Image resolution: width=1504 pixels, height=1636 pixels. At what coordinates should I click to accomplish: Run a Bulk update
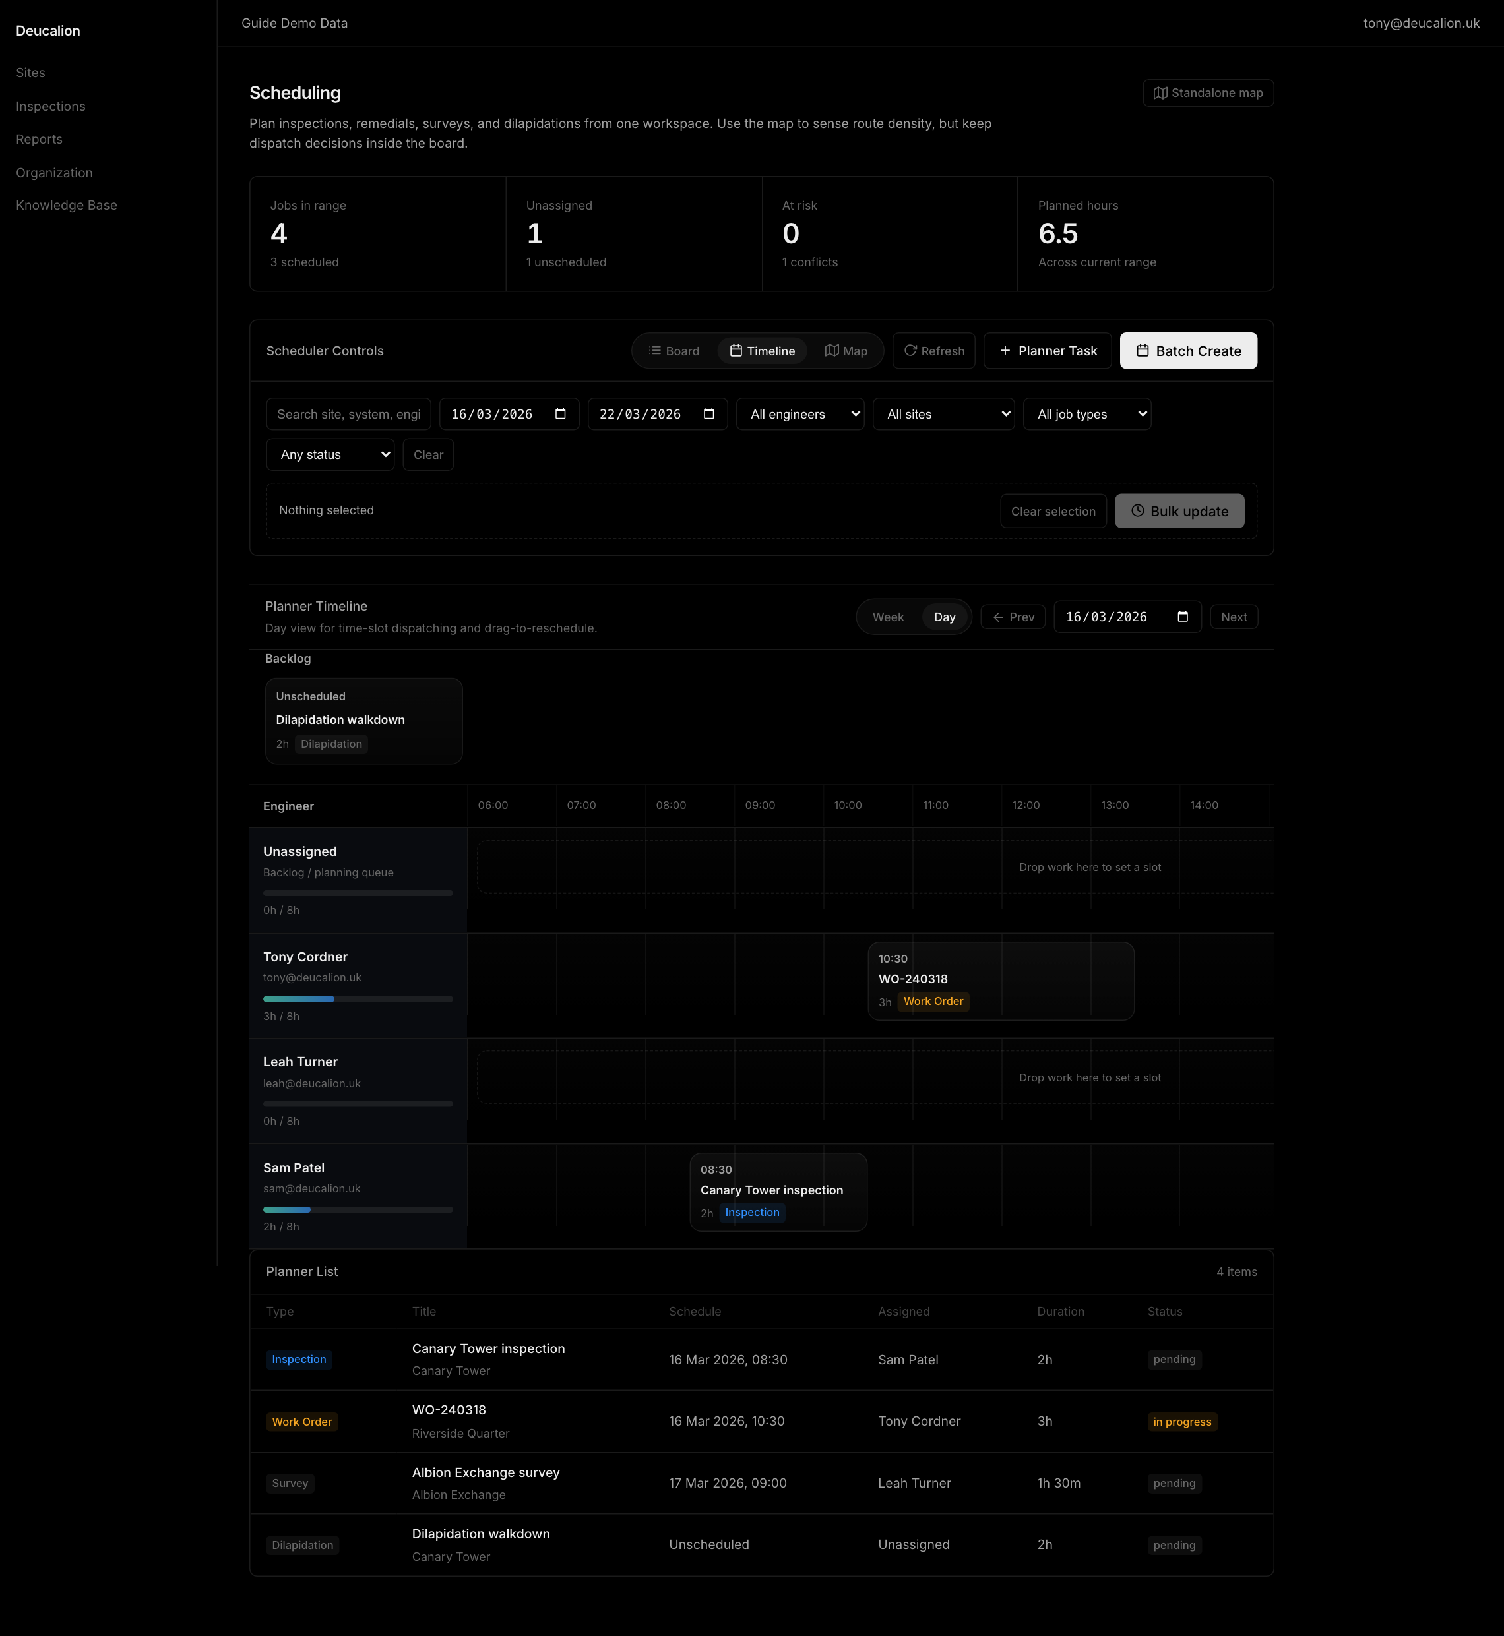(x=1179, y=511)
